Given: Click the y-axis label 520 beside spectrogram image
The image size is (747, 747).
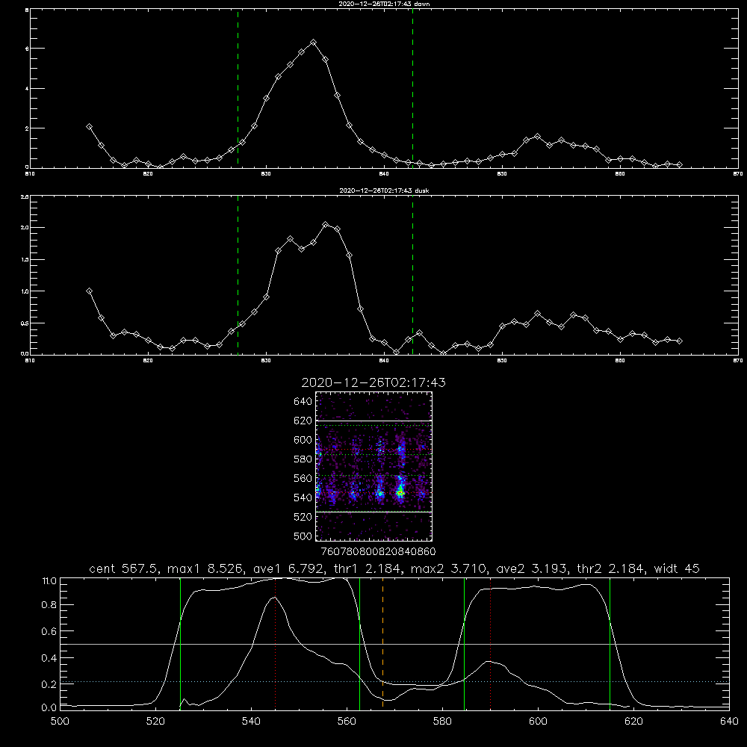Looking at the screenshot, I should (x=303, y=517).
